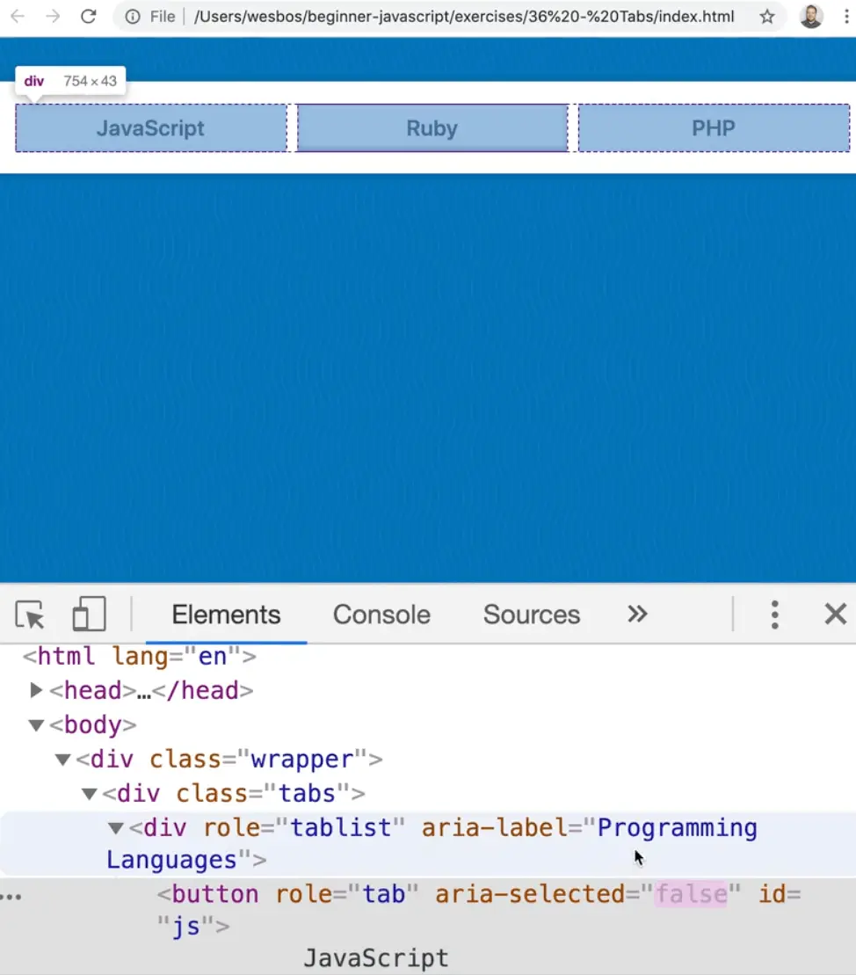Click the browser back arrow
Screen dimensions: 856x975
point(18,17)
